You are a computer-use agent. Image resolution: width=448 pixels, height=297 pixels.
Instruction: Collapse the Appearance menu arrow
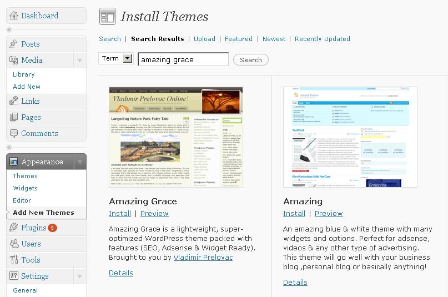(x=79, y=162)
